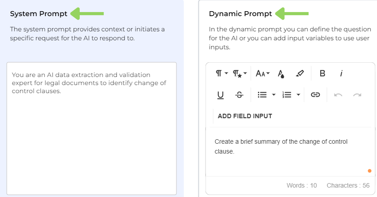Open the font size dropdown
This screenshot has width=377, height=197.
click(x=262, y=73)
